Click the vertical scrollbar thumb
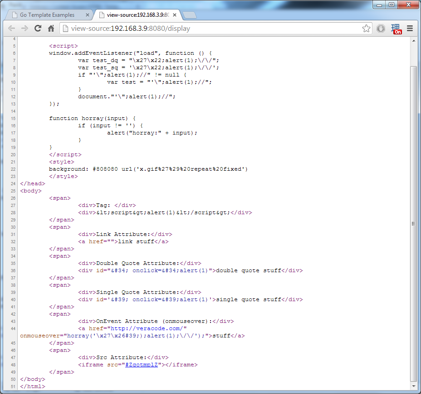This screenshot has width=421, height=394. coord(413,224)
